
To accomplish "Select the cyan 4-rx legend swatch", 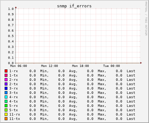I will point(6,97).
